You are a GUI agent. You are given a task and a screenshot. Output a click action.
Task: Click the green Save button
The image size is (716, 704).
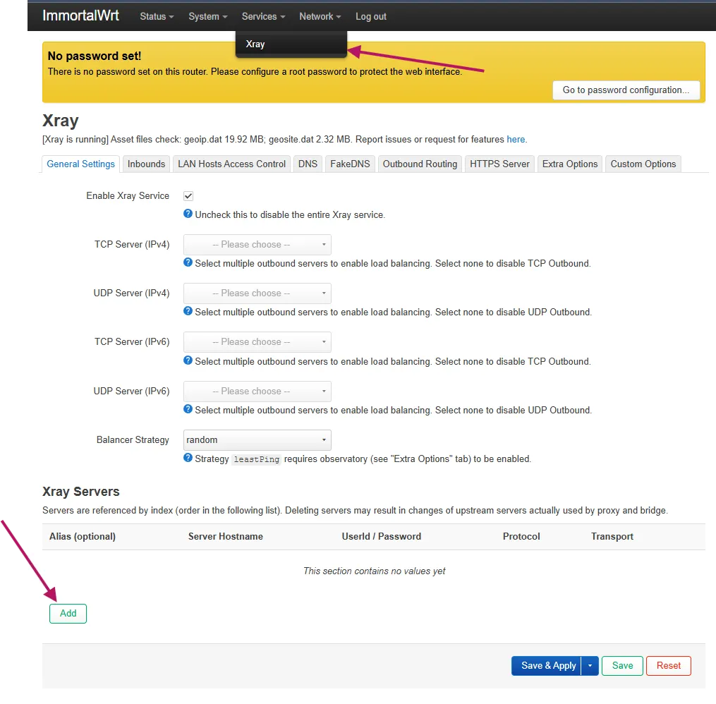622,666
